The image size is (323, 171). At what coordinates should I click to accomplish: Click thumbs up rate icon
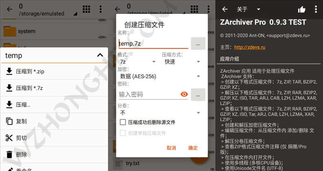pyautogui.click(x=301, y=9)
